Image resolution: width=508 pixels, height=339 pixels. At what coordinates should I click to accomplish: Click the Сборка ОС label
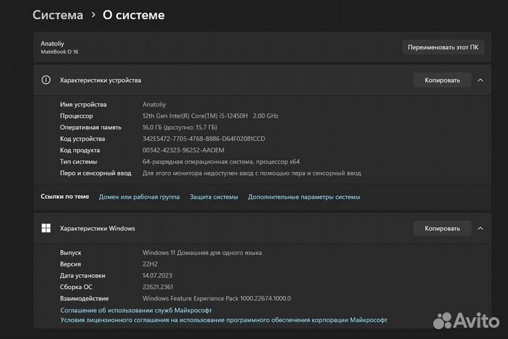pyautogui.click(x=76, y=287)
